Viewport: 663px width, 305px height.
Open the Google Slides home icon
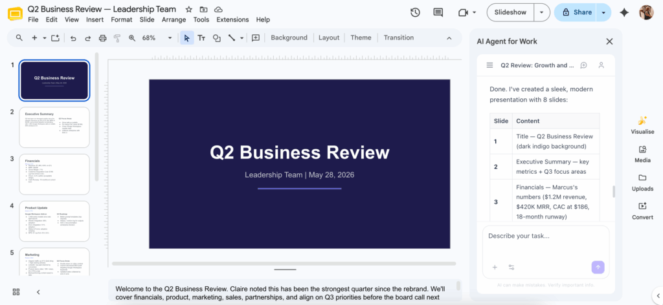pos(16,14)
